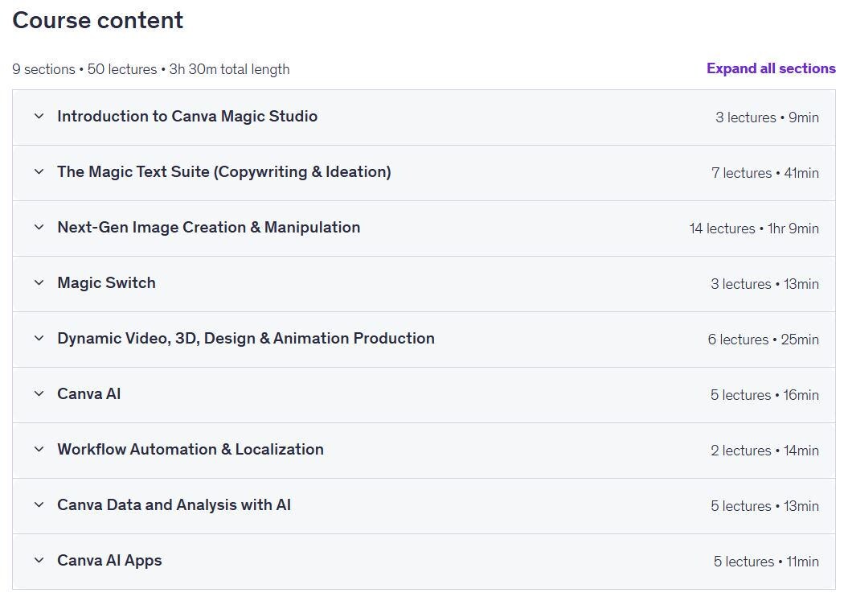Click the '5 lectures • 11min' text

[x=767, y=561]
